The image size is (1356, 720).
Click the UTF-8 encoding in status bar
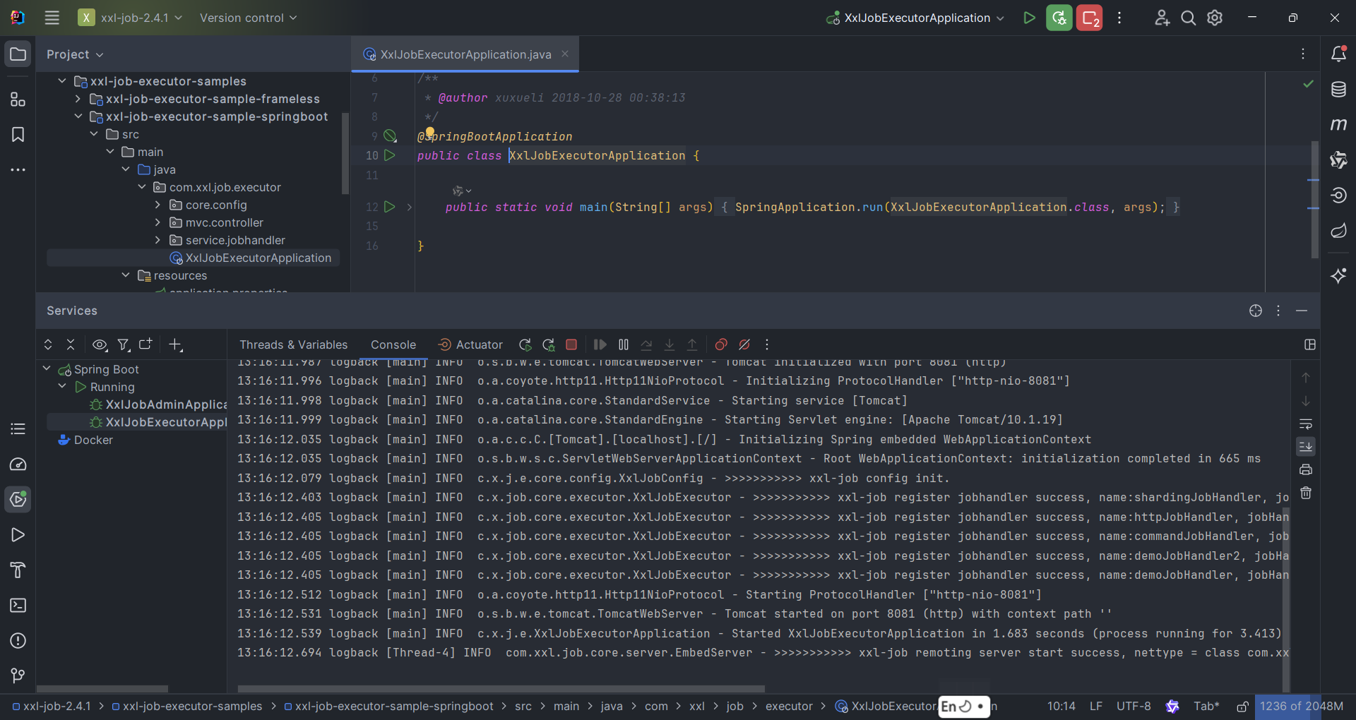tap(1133, 706)
